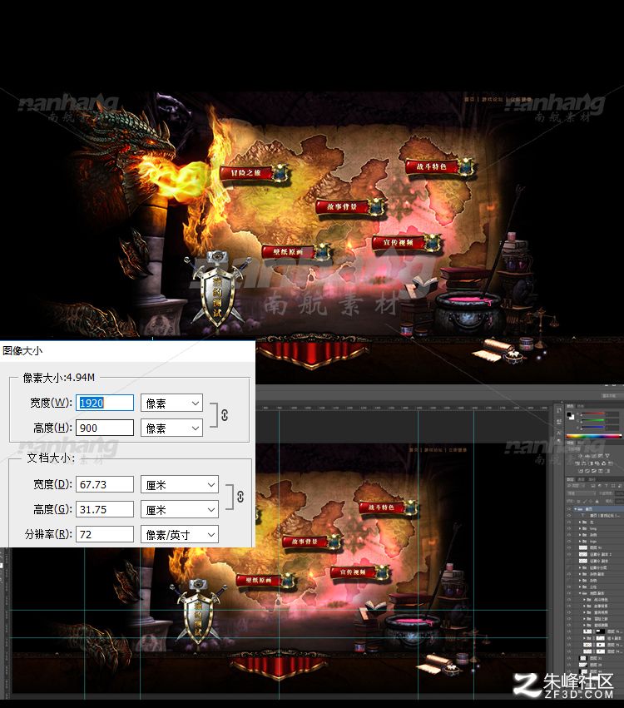Add a Vibrance adjustment from Adjustments panel

click(607, 456)
